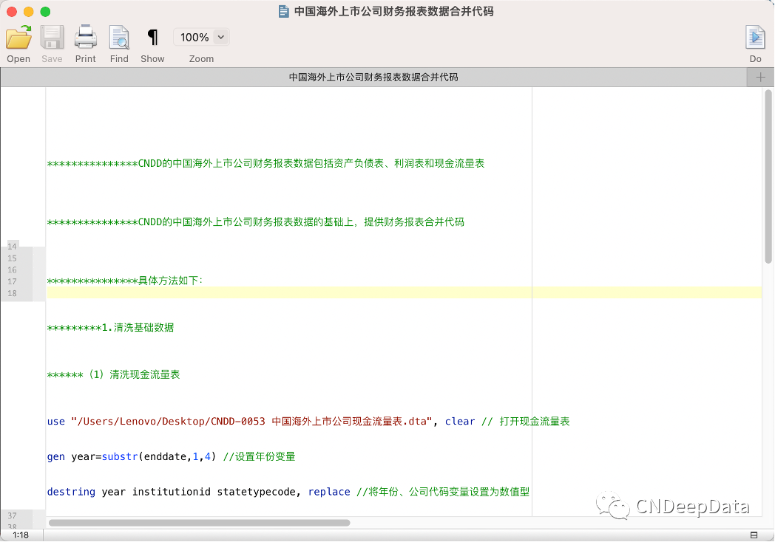Toggle Show invisible characters pilcrow icon

153,38
